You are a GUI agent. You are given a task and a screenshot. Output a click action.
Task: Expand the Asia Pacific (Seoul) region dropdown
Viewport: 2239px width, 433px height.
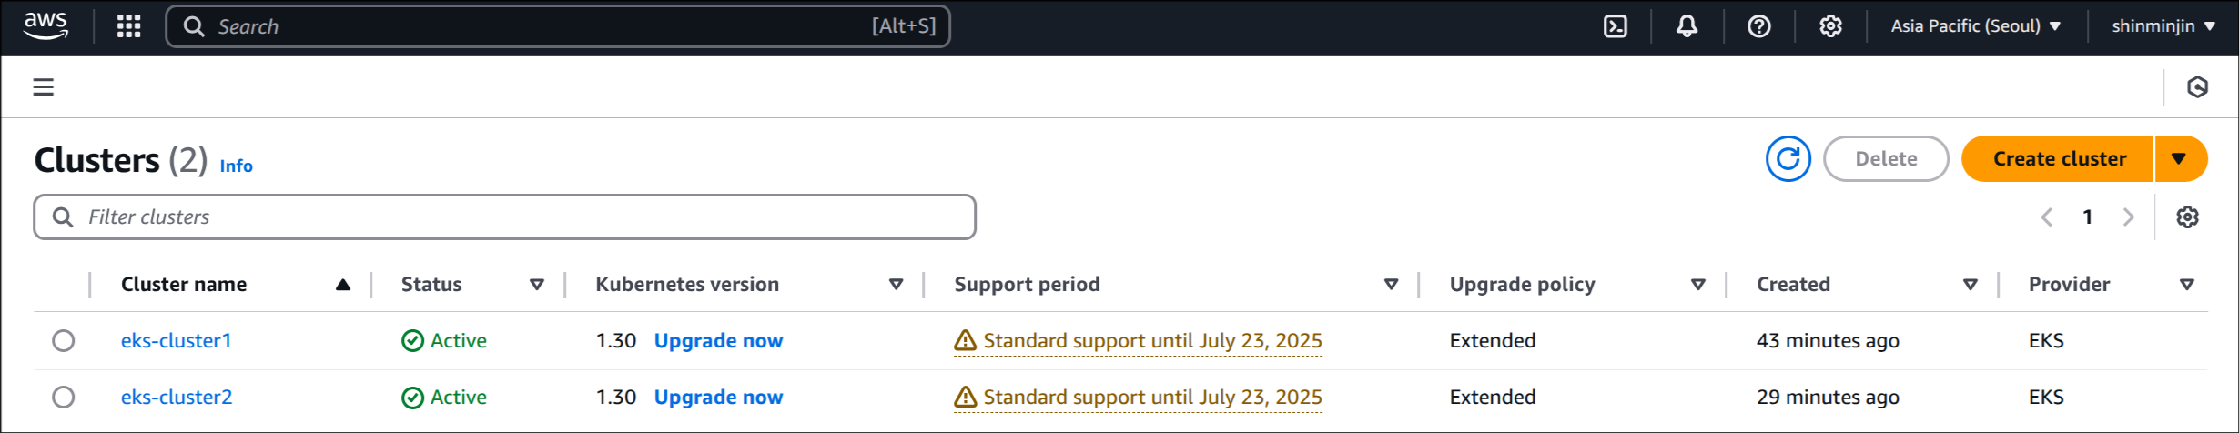[x=1975, y=26]
